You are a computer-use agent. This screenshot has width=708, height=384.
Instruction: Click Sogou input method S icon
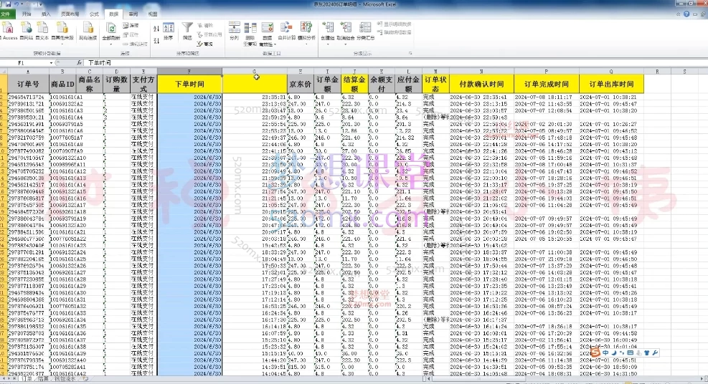pos(595,352)
